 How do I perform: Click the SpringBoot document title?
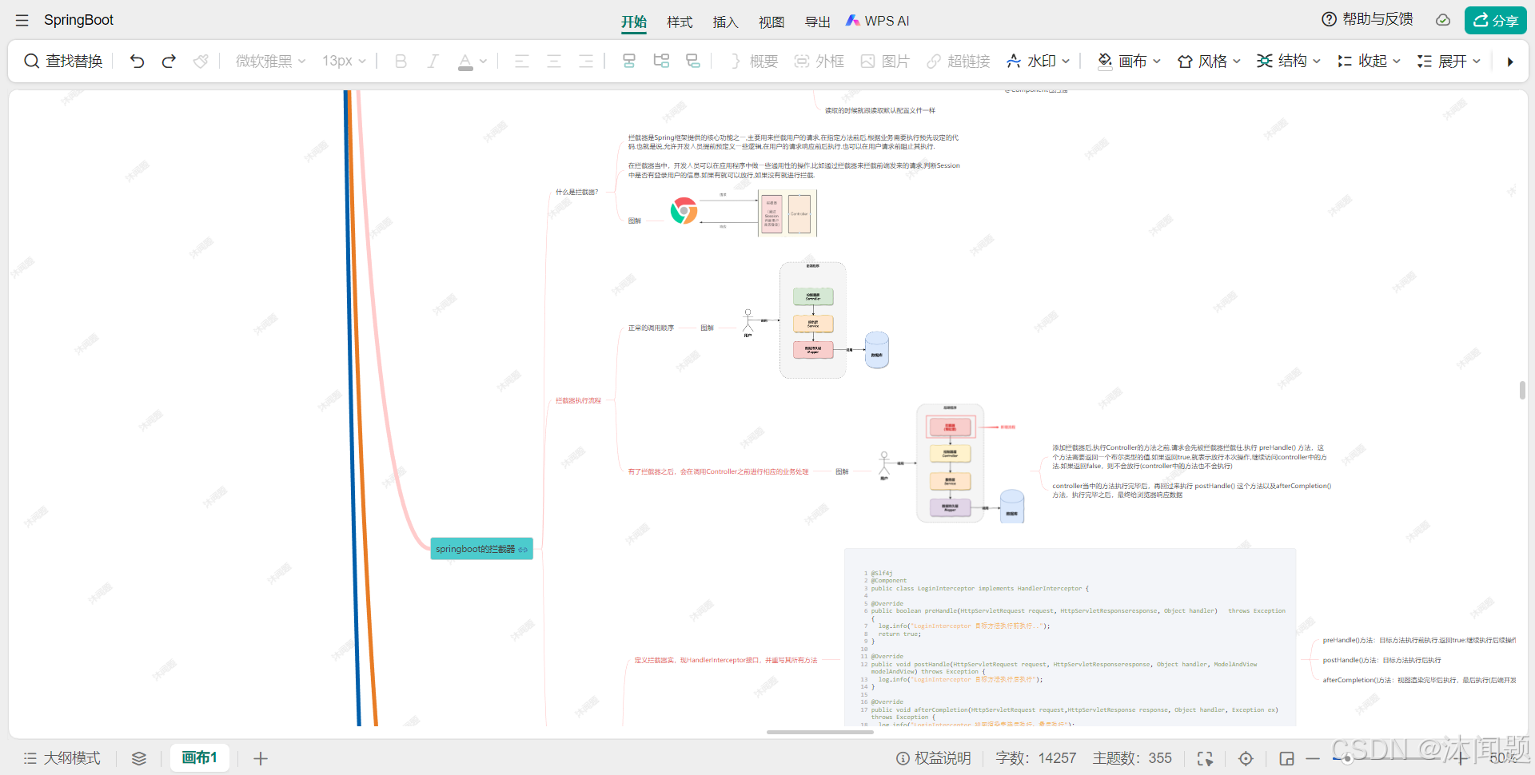point(78,20)
